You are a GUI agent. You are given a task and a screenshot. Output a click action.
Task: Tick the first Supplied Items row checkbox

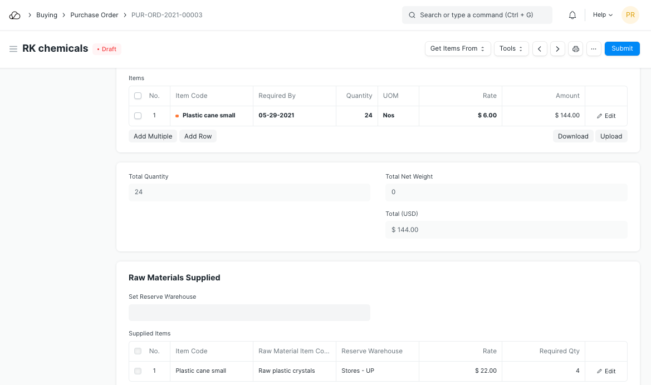pos(138,371)
